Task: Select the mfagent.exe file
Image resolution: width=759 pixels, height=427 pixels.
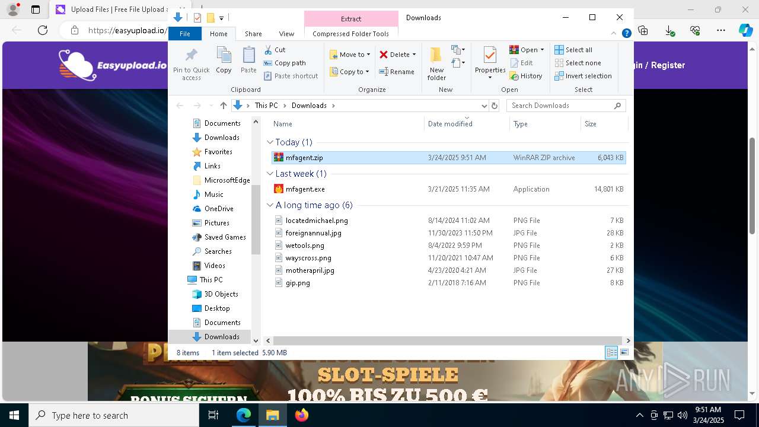Action: click(448, 189)
